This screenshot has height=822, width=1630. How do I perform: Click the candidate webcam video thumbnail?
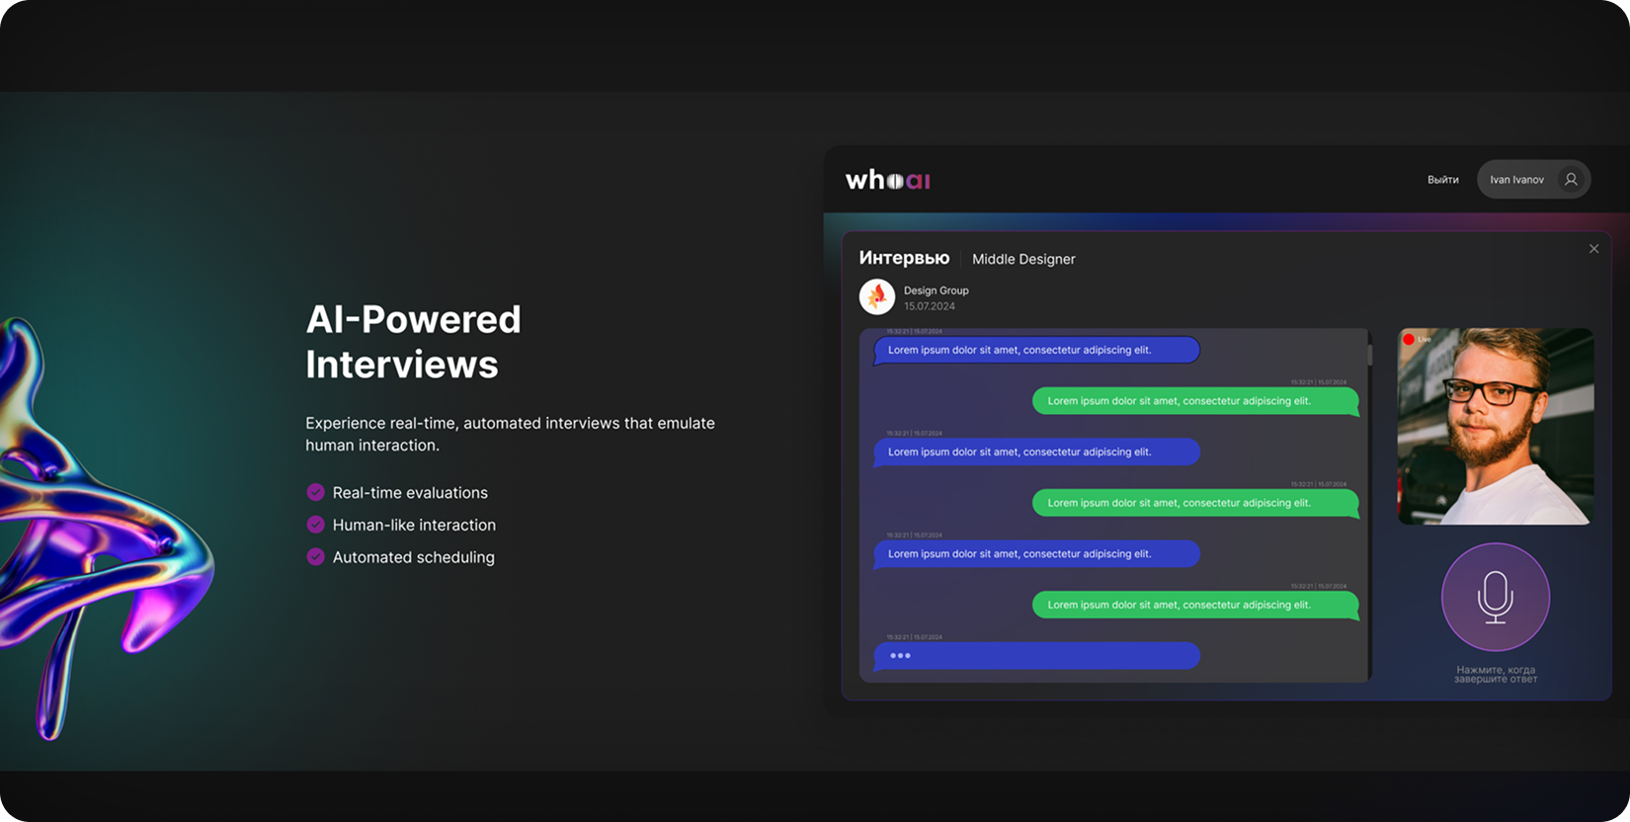point(1496,427)
